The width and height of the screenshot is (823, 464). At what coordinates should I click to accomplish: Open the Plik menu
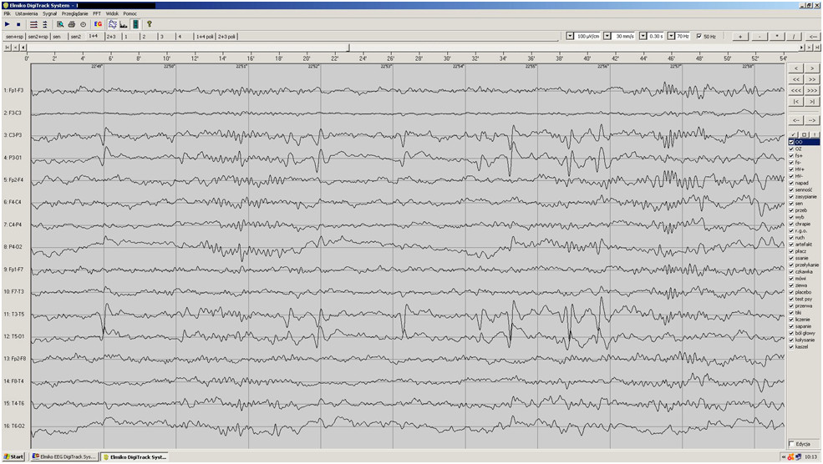click(x=7, y=13)
